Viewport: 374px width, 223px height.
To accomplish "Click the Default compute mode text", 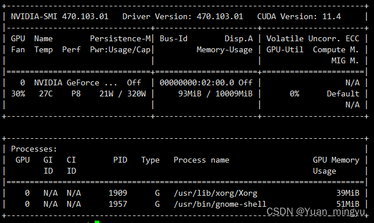I will click(x=343, y=93).
